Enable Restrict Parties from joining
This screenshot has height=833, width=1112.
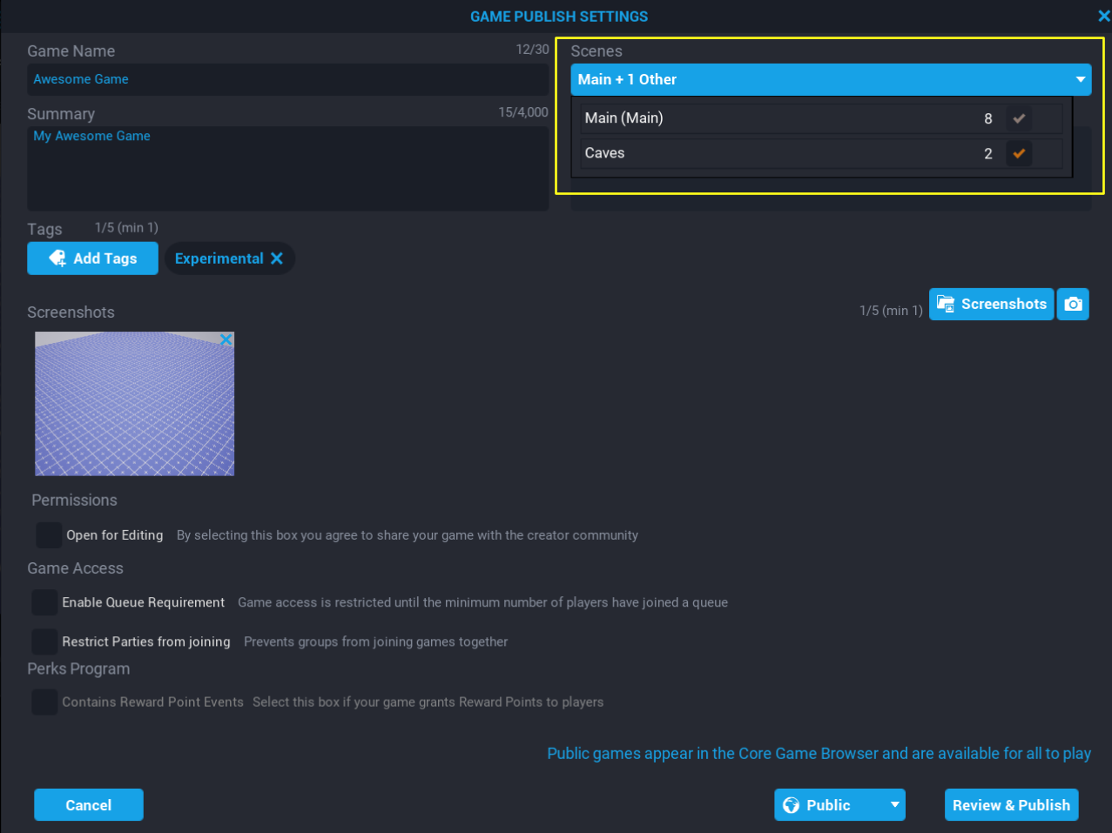[44, 642]
